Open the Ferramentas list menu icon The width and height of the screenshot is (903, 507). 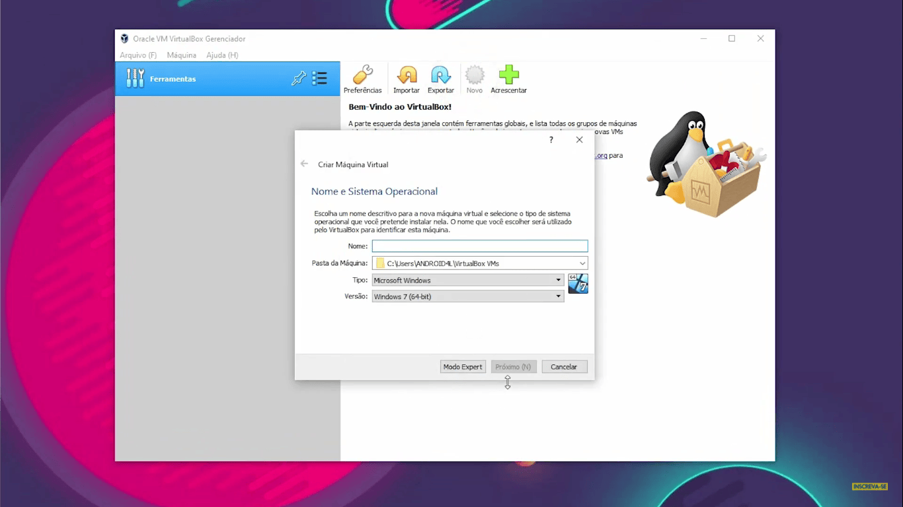(x=320, y=79)
